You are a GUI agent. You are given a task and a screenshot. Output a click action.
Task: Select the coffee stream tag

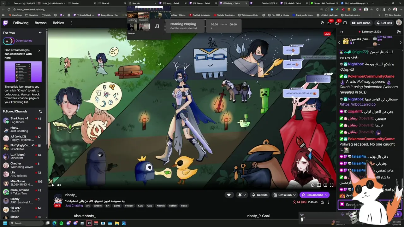click(x=173, y=206)
